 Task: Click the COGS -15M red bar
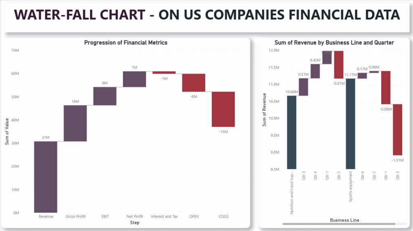[223, 109]
